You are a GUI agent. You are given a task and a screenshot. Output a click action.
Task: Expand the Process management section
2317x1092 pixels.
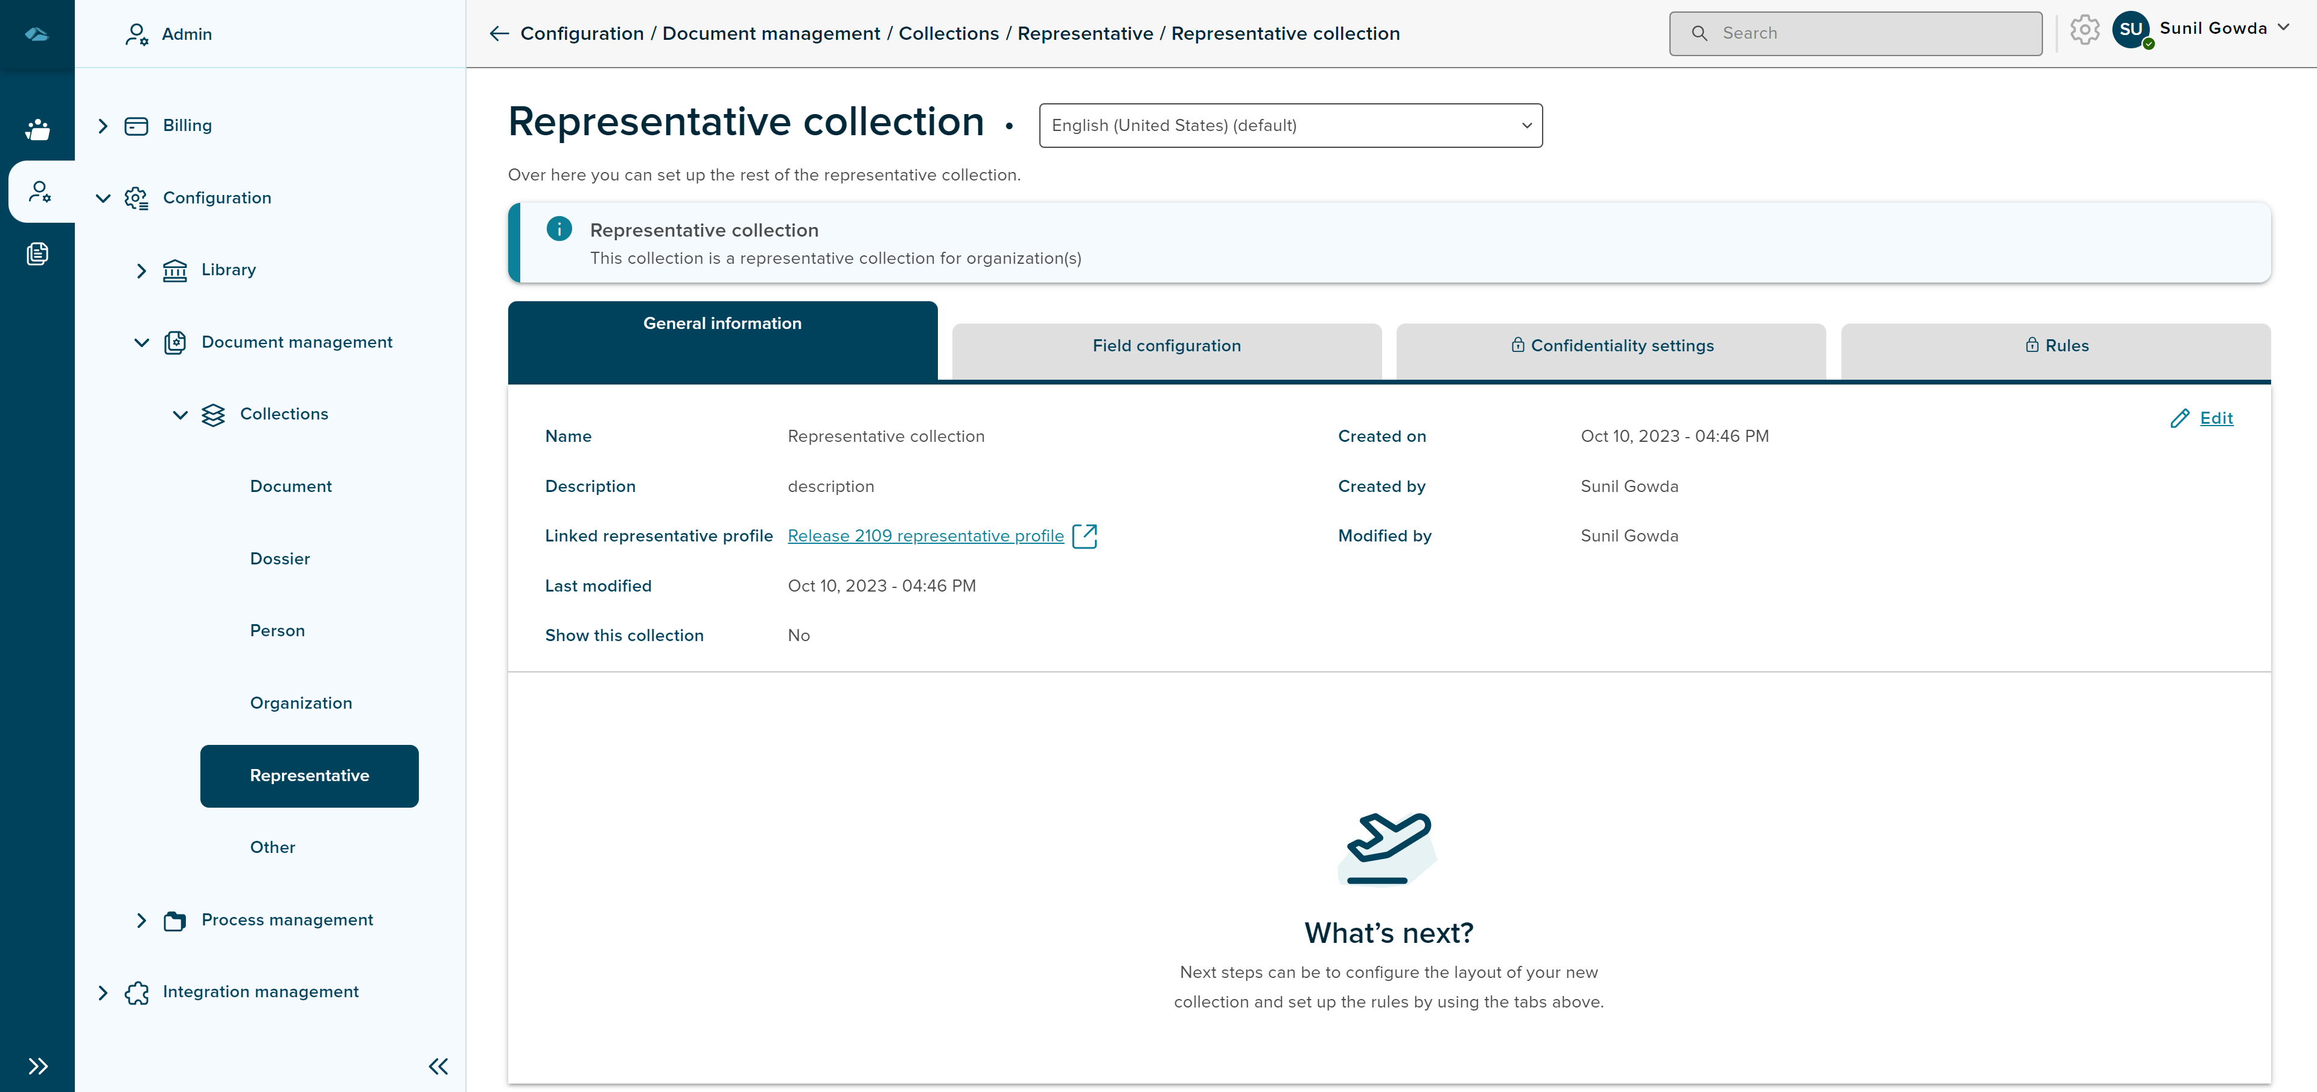pyautogui.click(x=141, y=920)
